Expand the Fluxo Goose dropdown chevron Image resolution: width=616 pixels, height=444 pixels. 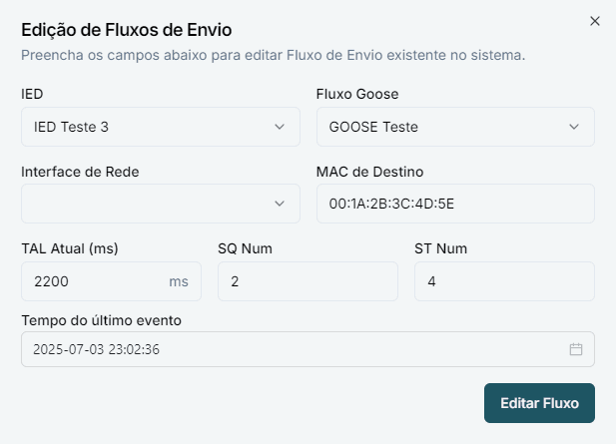pos(574,127)
